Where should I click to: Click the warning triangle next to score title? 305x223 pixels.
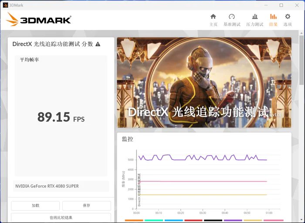tap(98, 44)
